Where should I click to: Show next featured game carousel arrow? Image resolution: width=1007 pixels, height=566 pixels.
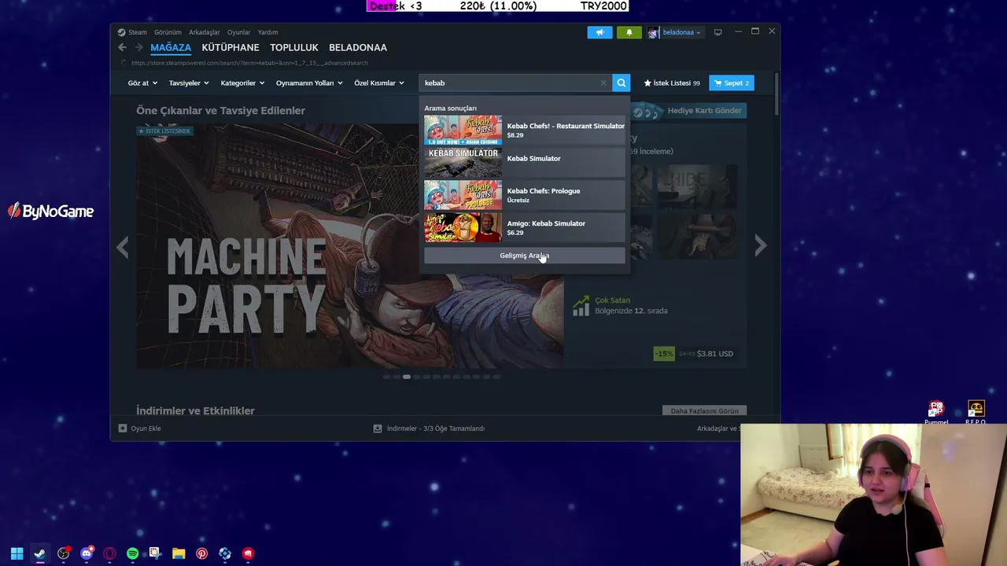pos(760,246)
